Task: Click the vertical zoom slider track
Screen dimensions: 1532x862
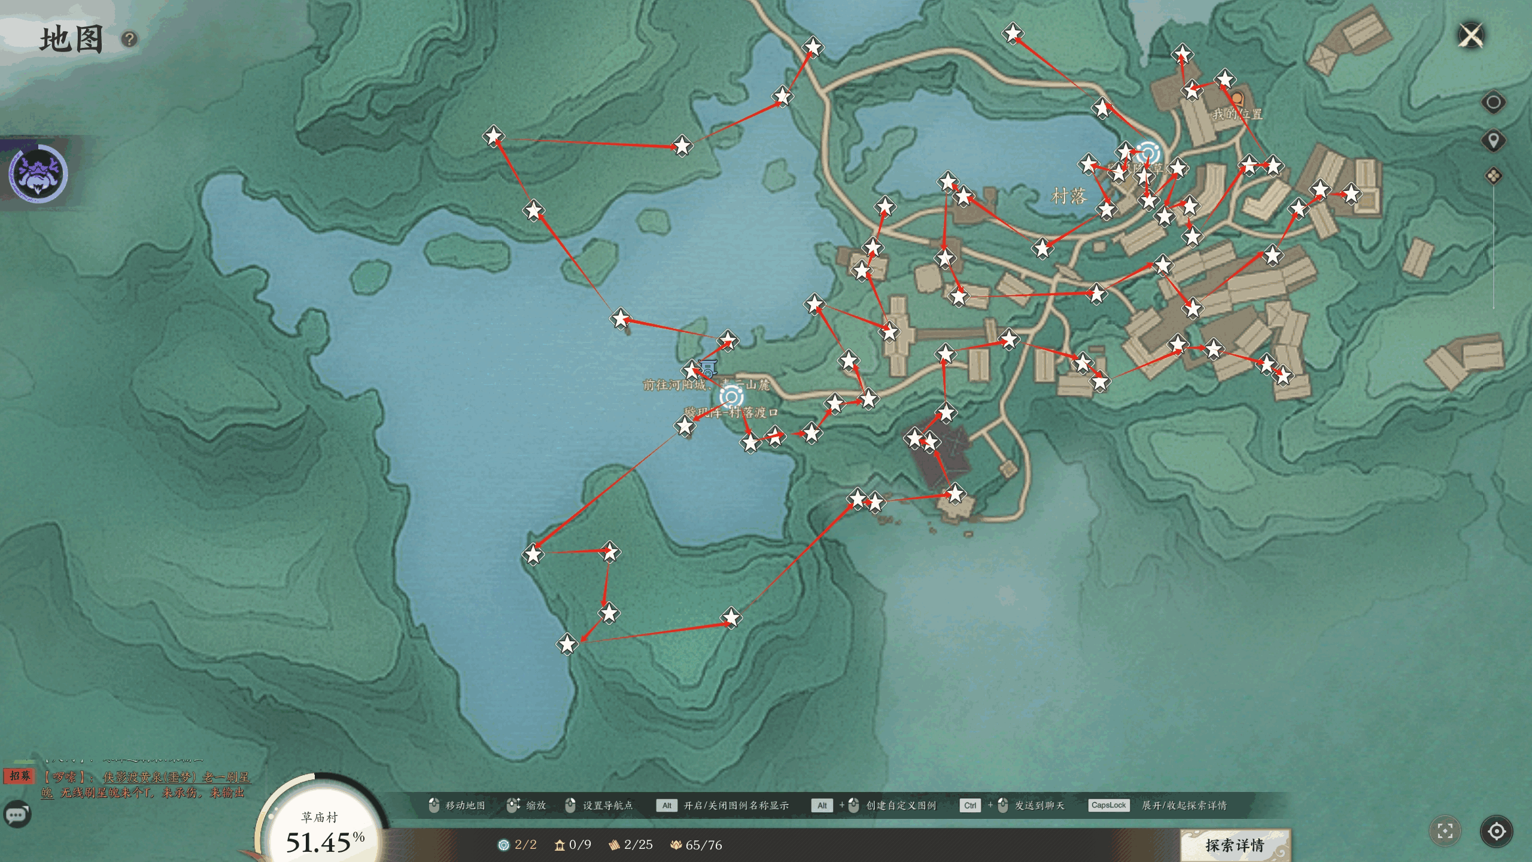Action: 1494,247
